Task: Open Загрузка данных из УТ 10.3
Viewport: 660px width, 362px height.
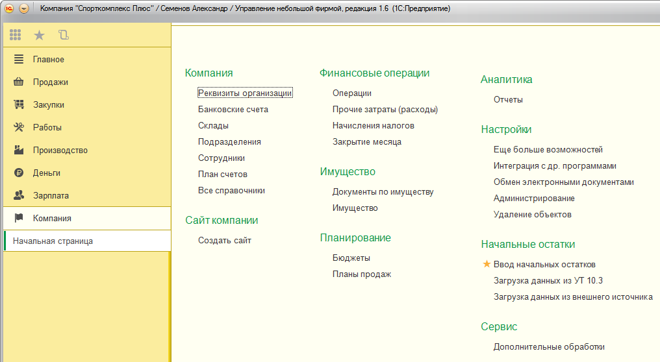Action: pyautogui.click(x=548, y=280)
